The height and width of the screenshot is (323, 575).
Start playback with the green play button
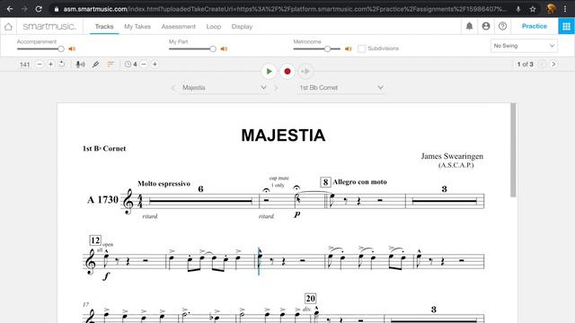269,72
